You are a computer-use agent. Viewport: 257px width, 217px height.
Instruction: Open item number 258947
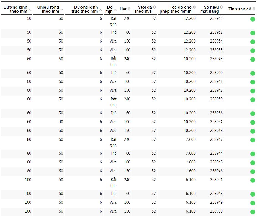coord(216,139)
